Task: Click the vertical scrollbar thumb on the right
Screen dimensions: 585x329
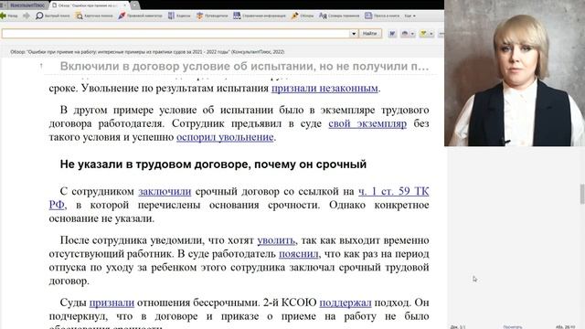Action: (x=582, y=194)
